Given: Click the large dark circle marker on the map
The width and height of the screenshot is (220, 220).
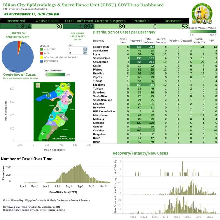Looking at the screenshot, I should tap(57, 109).
